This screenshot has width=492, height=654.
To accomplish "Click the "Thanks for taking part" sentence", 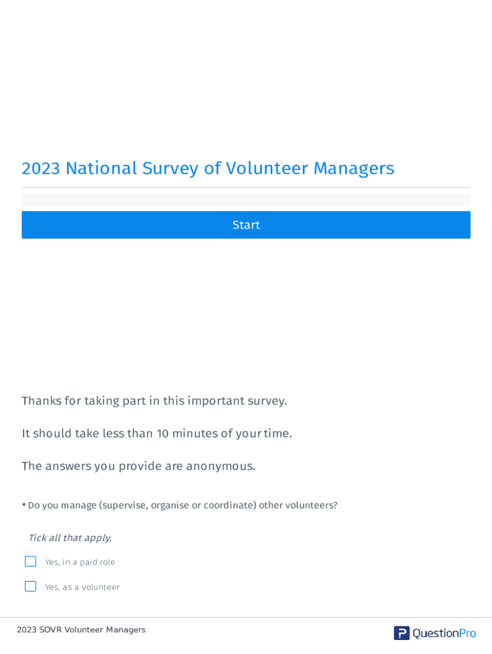I will pyautogui.click(x=154, y=400).
